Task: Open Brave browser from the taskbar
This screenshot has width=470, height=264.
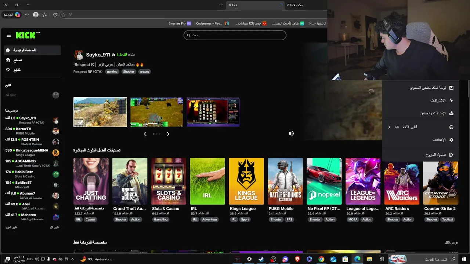Action: tap(297, 259)
